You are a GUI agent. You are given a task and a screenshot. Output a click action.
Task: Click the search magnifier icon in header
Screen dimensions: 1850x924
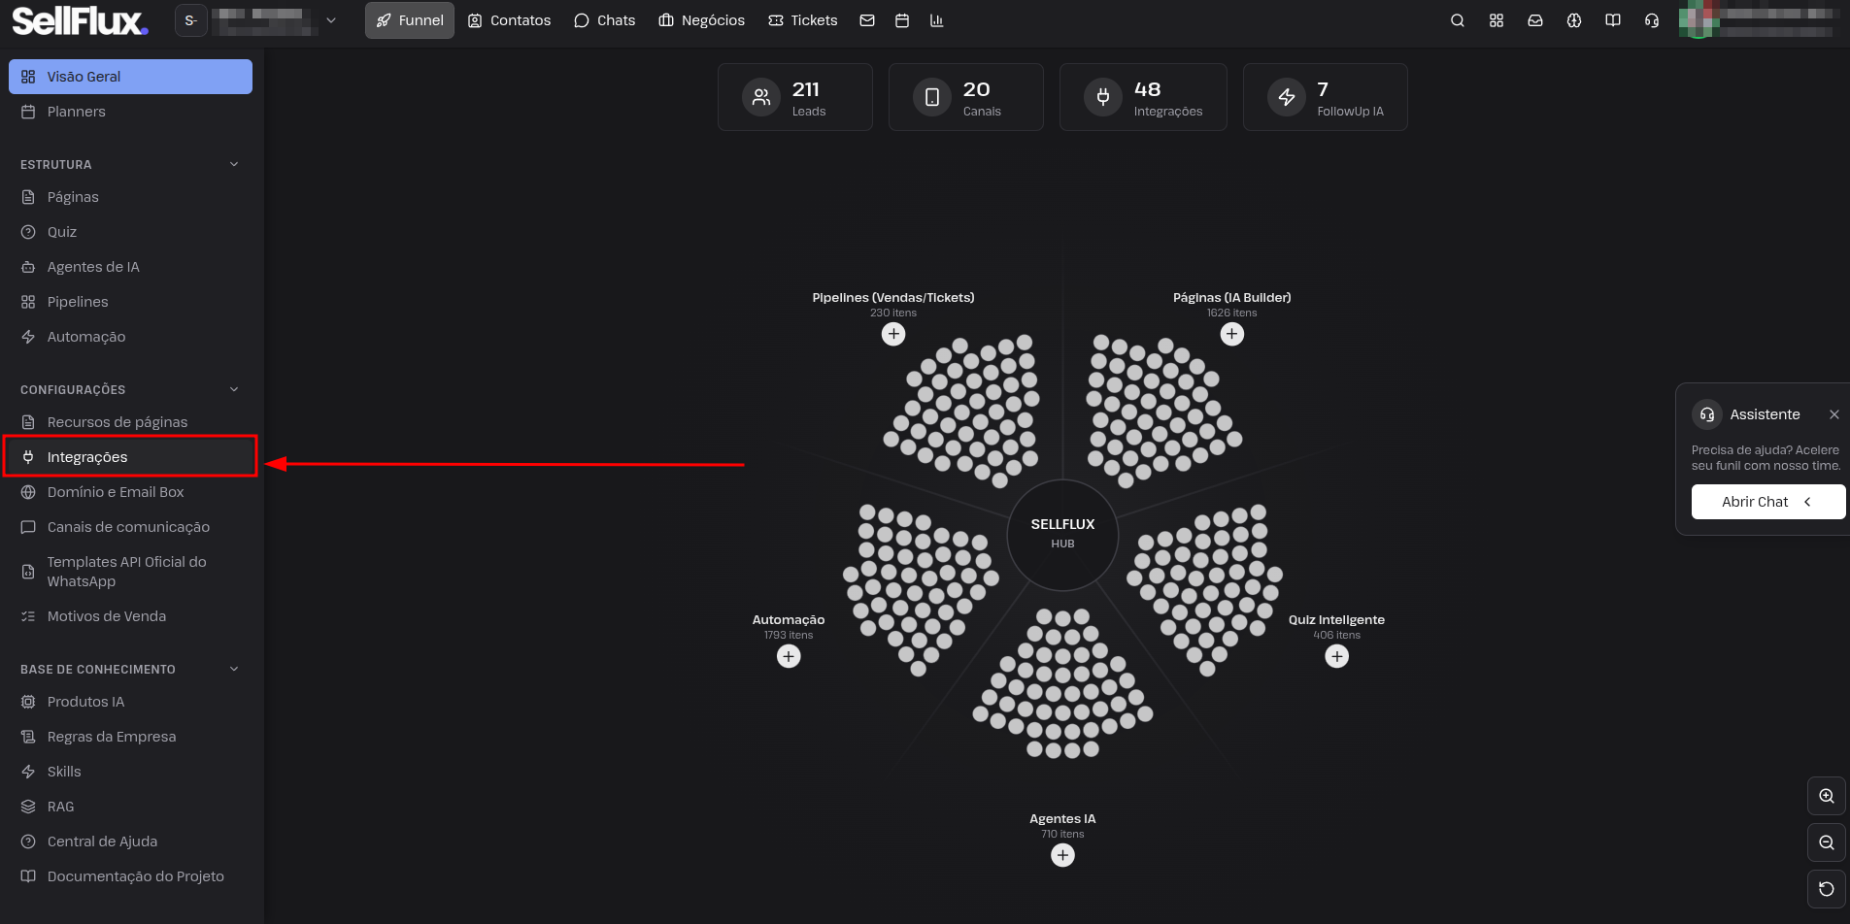1458,20
